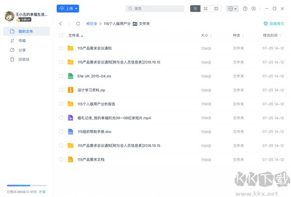Click the new folder icon in breadcrumb
Screen dimensions: 291x197
point(135,24)
